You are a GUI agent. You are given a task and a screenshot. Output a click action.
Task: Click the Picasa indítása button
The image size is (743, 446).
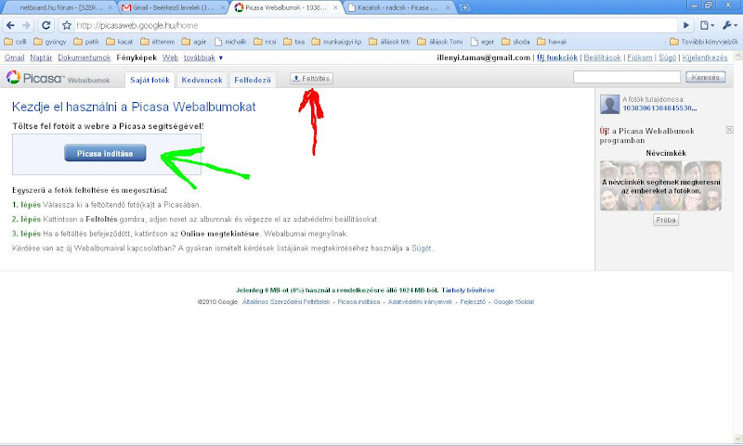(105, 153)
